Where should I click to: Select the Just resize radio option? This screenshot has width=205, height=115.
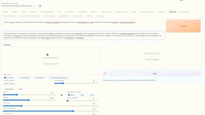pos(9,78)
